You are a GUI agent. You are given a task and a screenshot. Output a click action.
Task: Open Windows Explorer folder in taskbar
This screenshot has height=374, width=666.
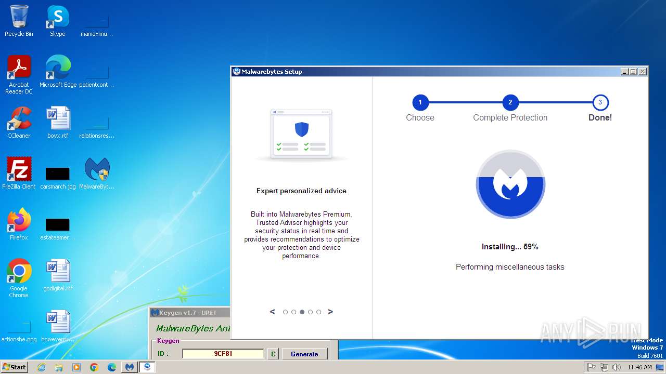(x=59, y=367)
